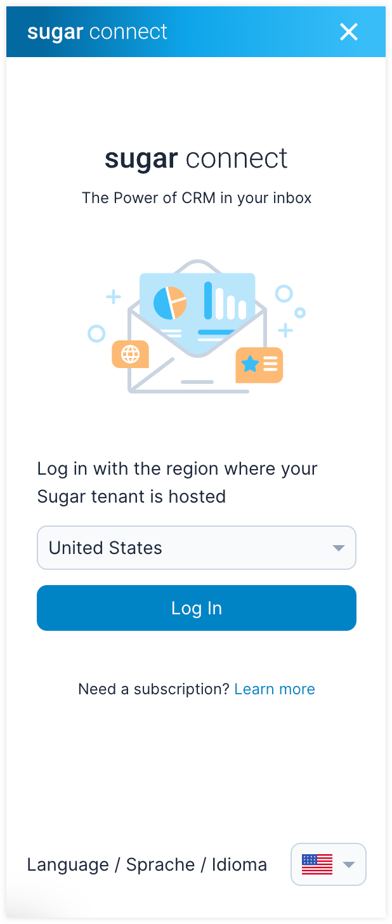Close the Sugar Connect panel
The image size is (392, 924).
coord(348,32)
